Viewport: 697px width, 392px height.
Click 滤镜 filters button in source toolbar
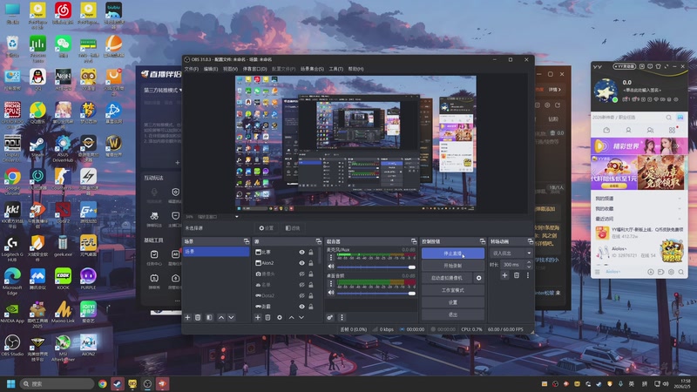tap(293, 228)
